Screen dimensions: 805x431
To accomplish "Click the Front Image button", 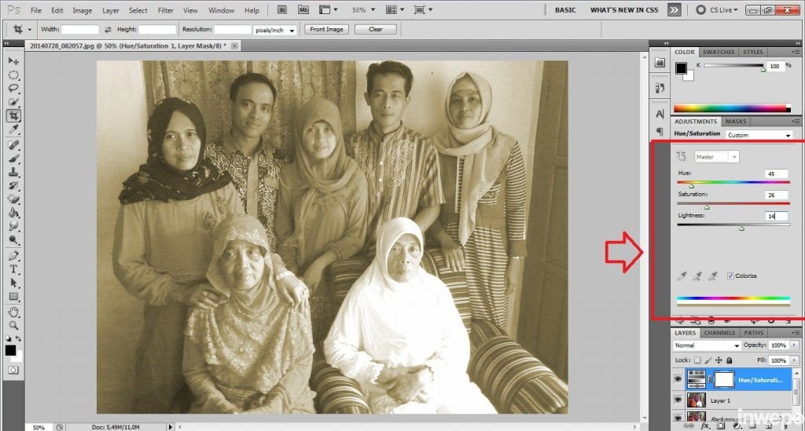I will (x=326, y=29).
